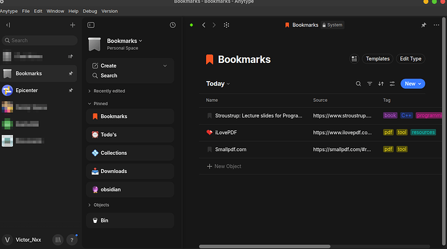Toggle the widget sidebar panel icon
This screenshot has height=249, width=447.
(x=91, y=25)
